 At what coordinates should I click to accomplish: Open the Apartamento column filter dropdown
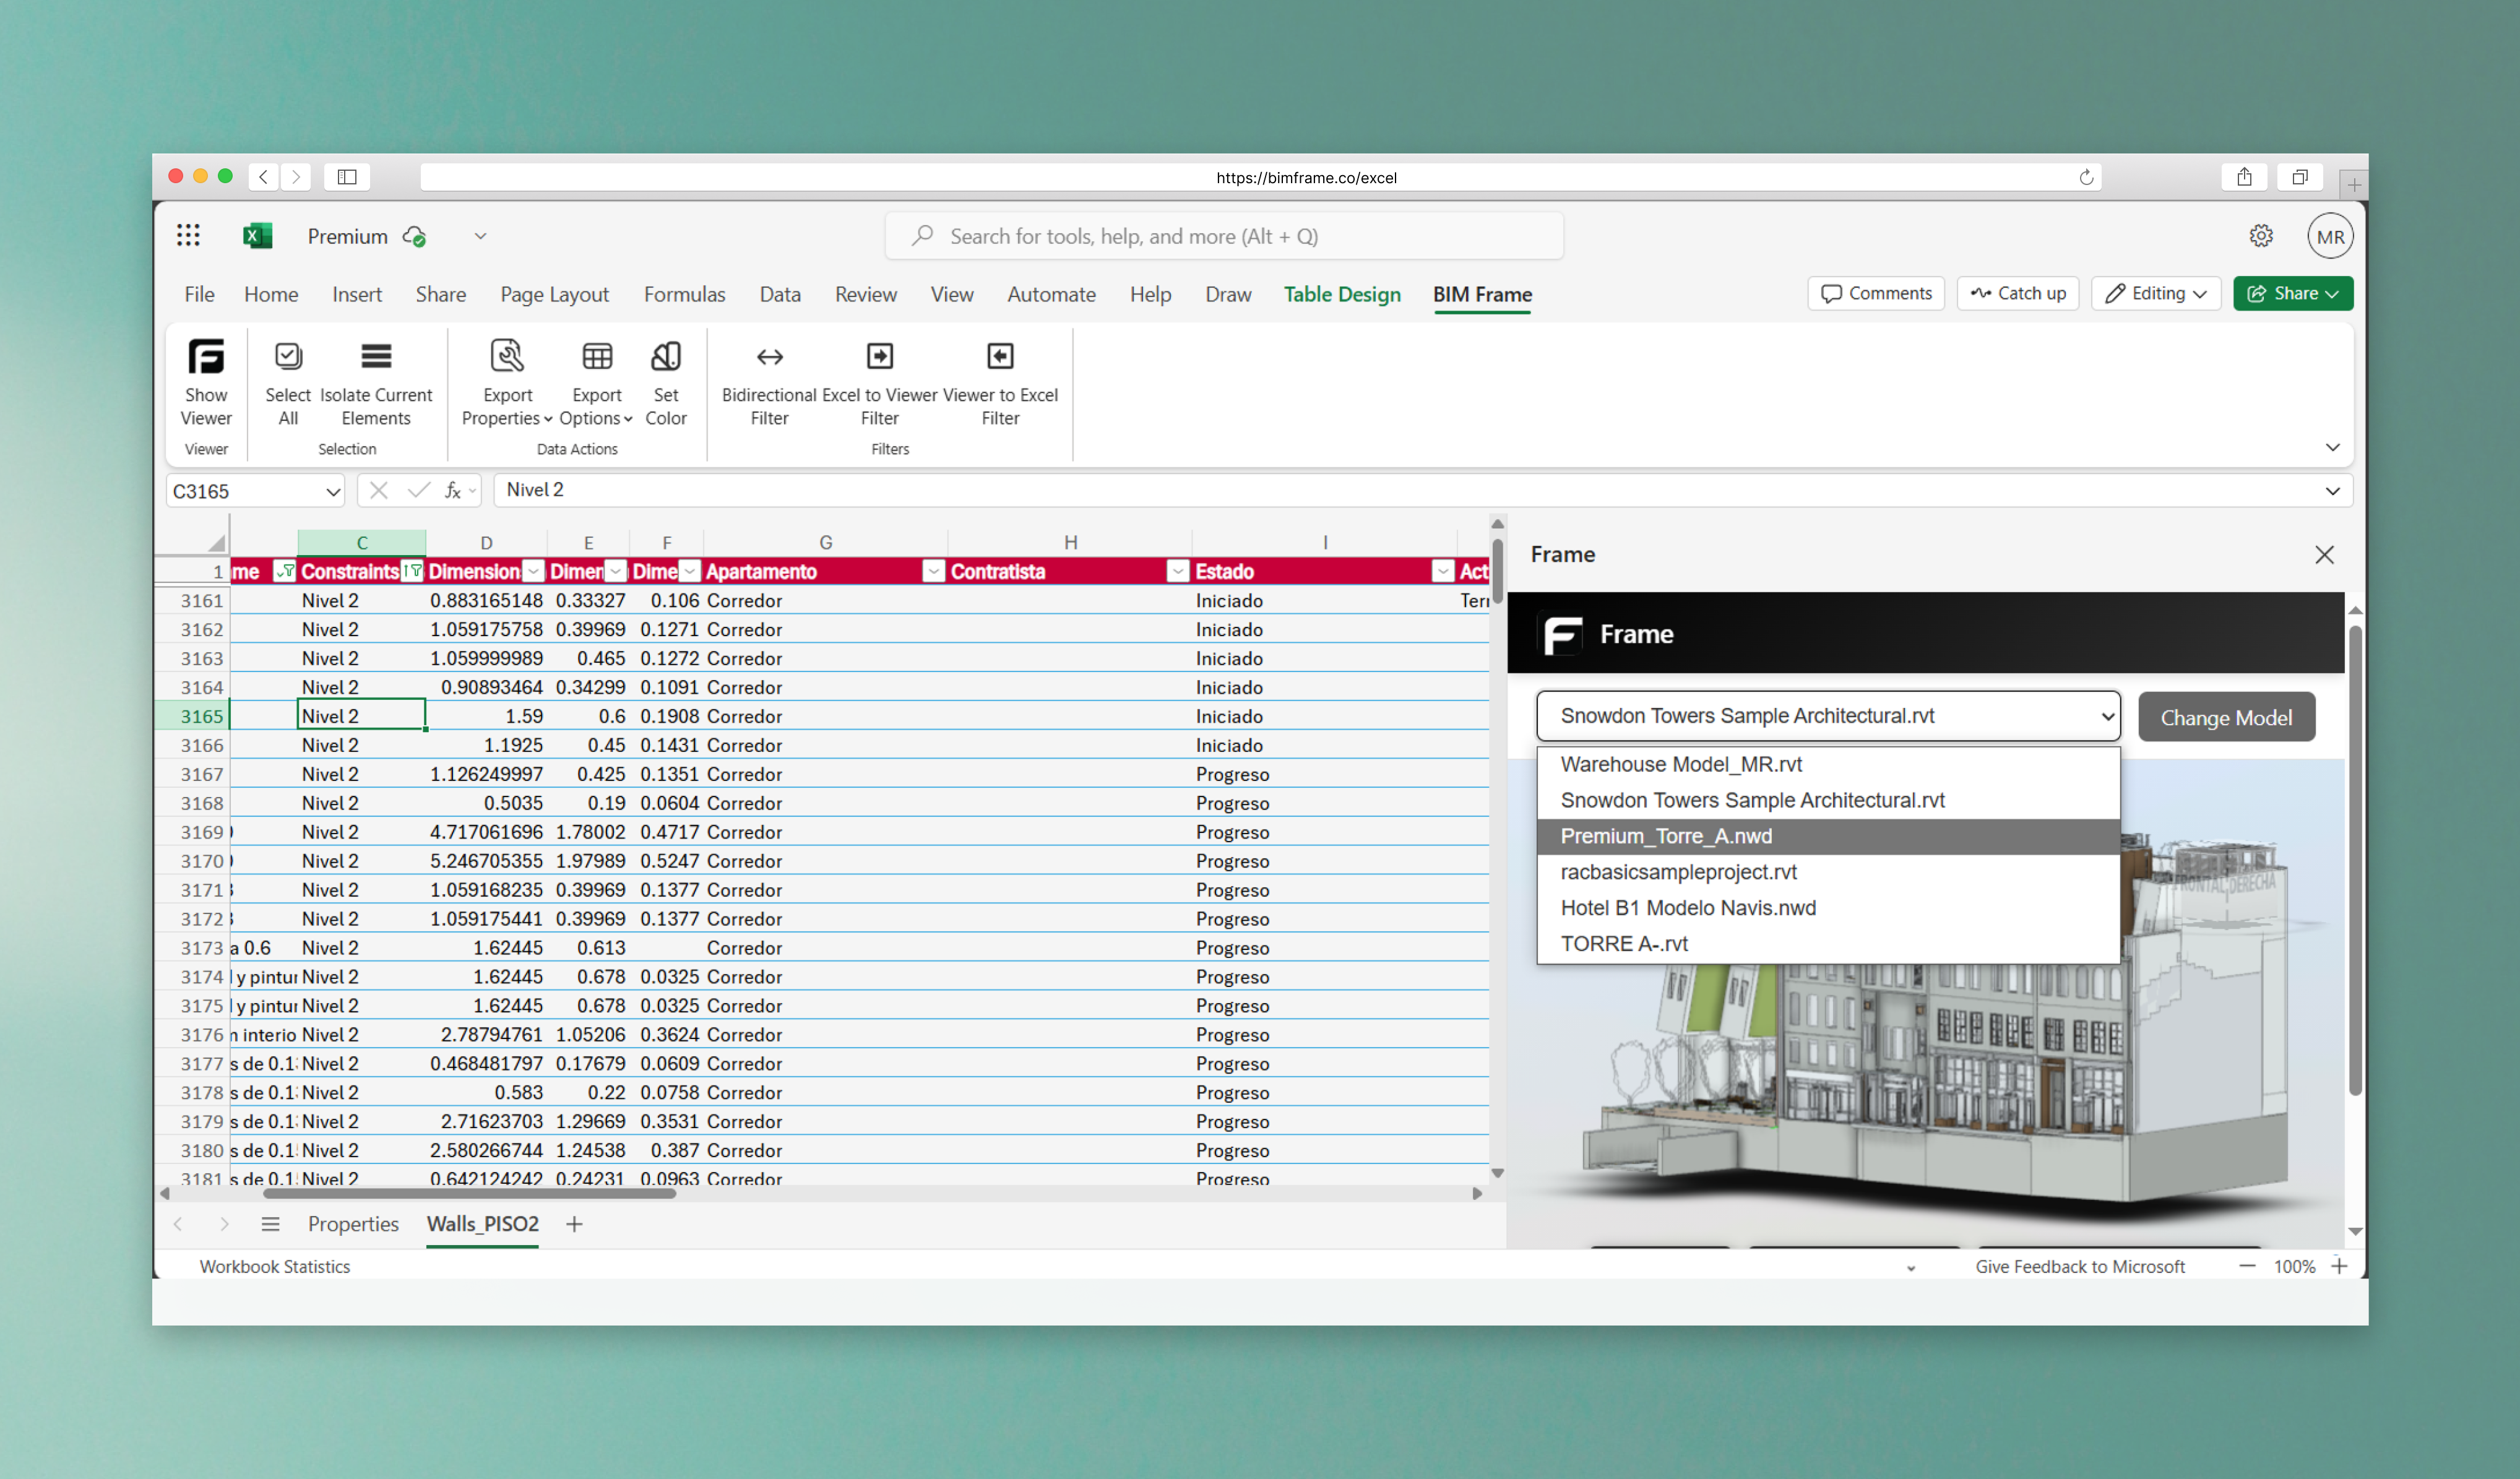click(x=932, y=571)
